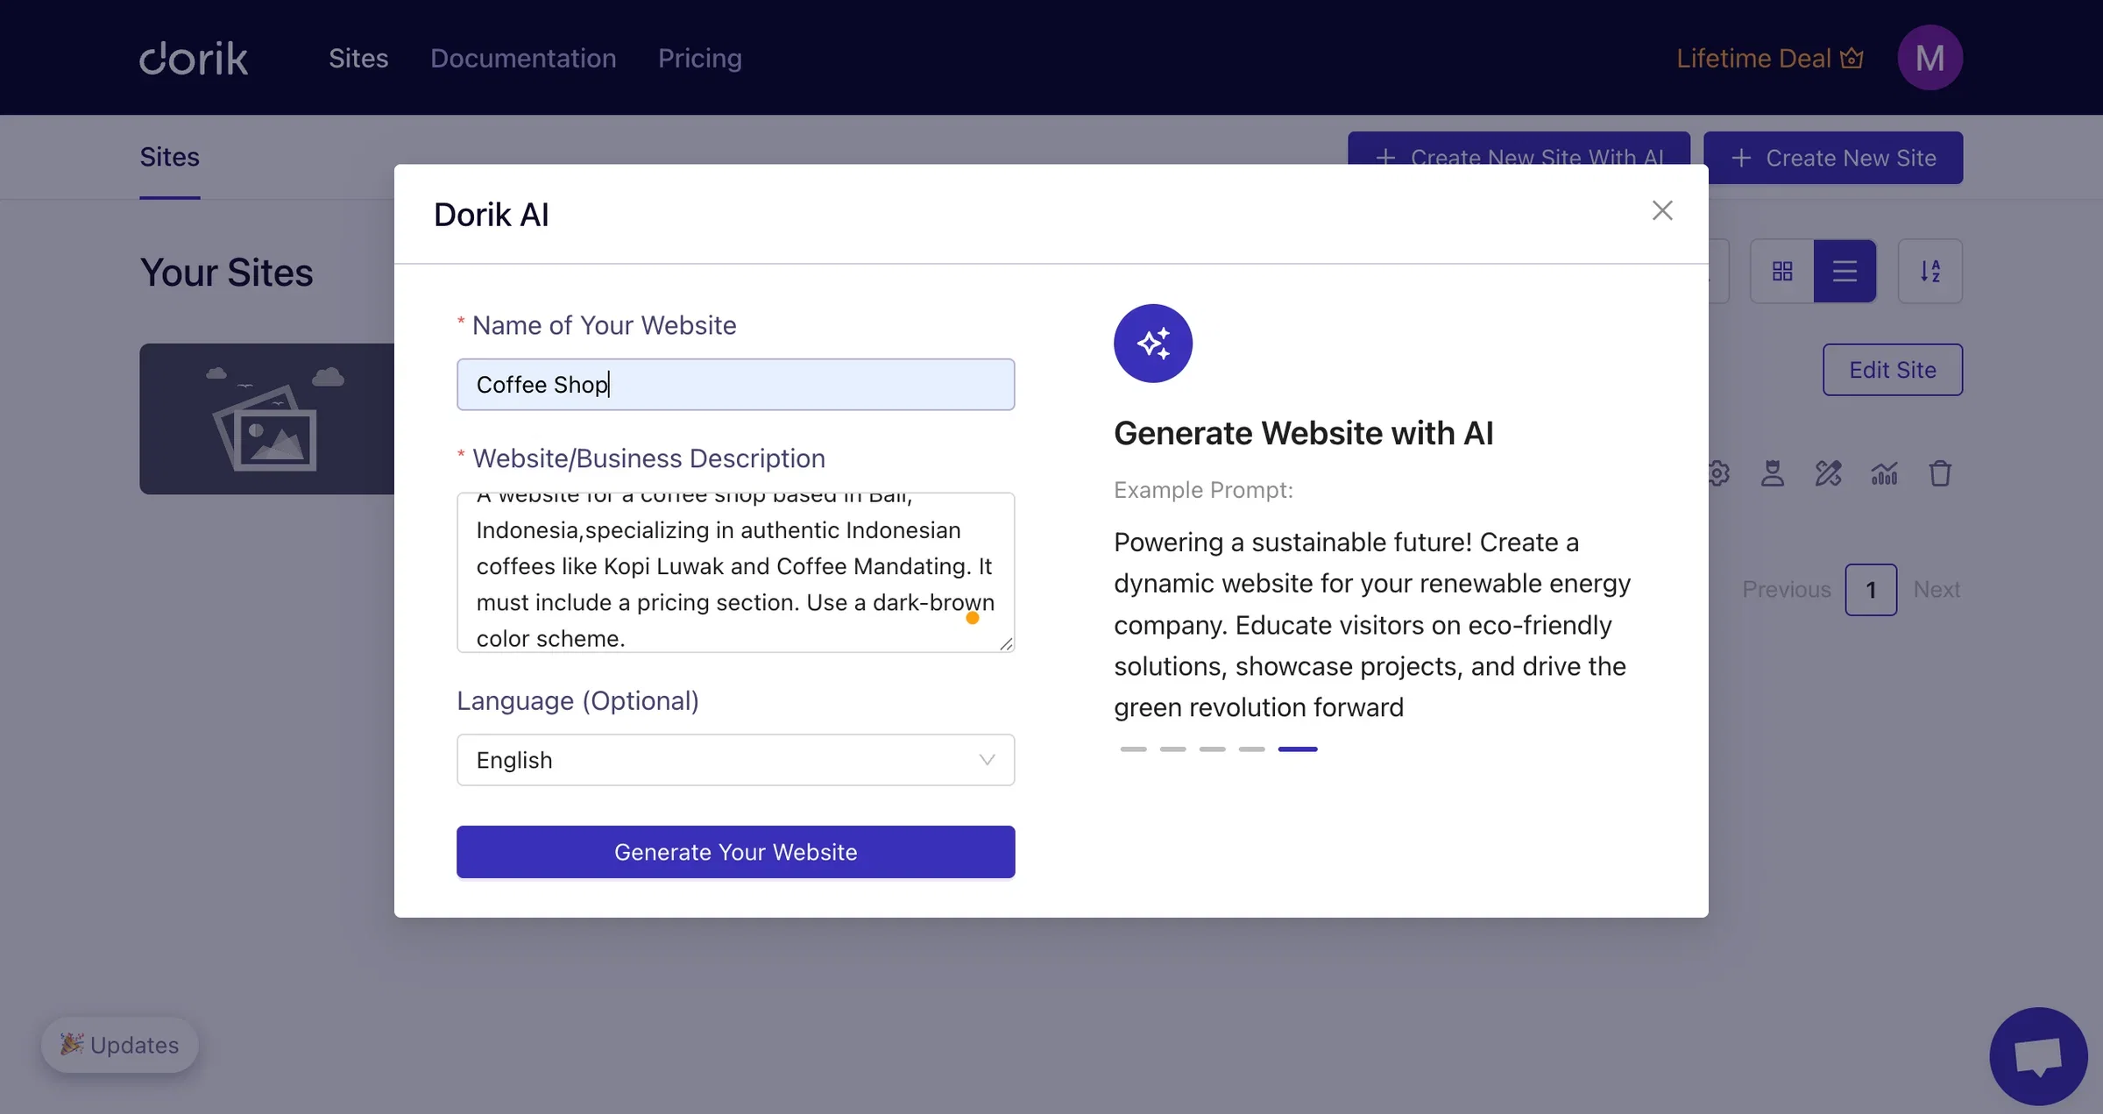
Task: Click the Previous pagination link
Action: (1786, 590)
